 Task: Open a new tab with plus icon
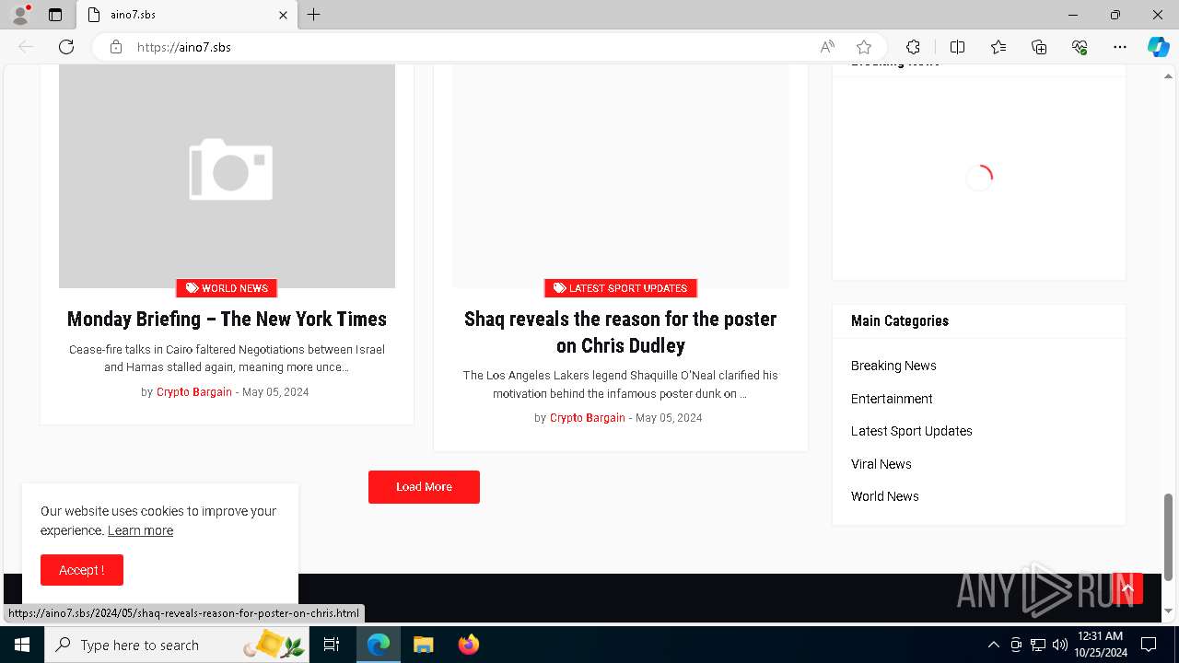[x=314, y=15]
